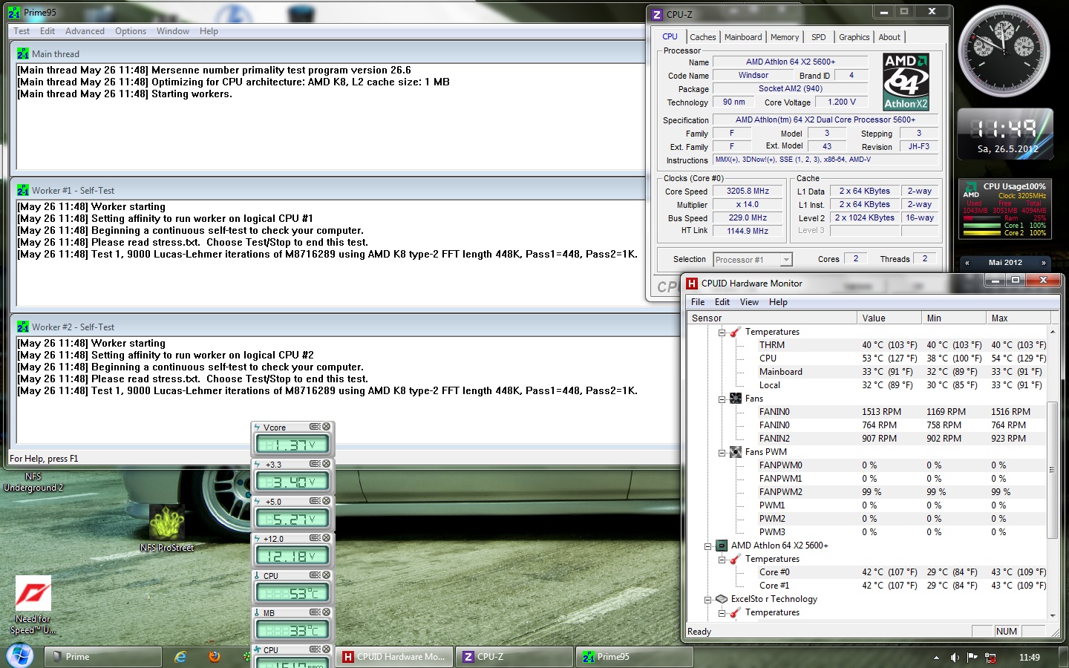Click the HWMonitor scrollbar up arrow
1069x668 pixels.
[1052, 331]
